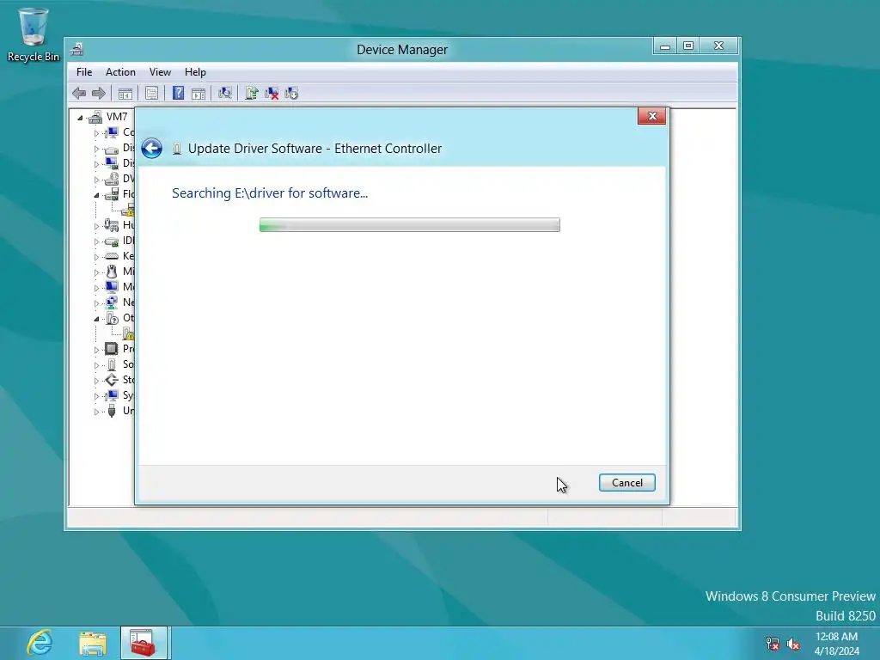Open the View menu
The image size is (880, 660).
[x=160, y=72]
